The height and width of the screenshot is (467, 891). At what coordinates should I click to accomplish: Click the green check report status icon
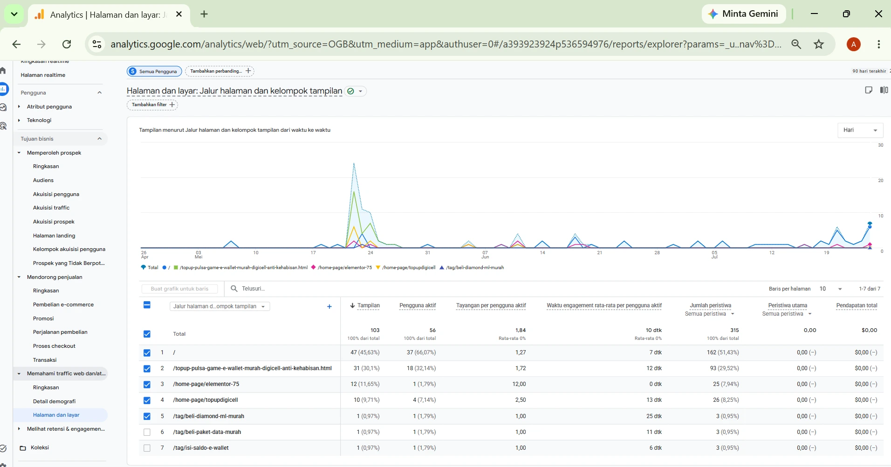[x=351, y=91]
